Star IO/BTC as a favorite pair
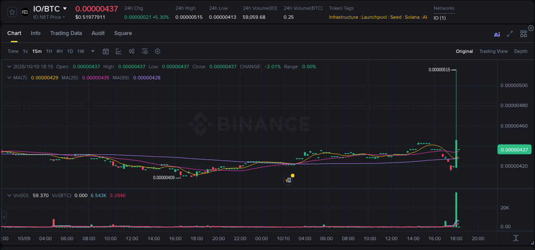This screenshot has width=535, height=250. [x=12, y=12]
